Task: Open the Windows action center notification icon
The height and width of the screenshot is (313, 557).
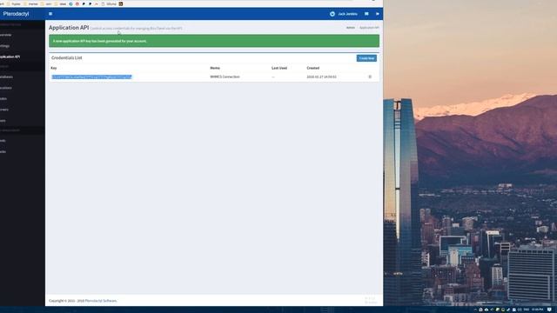Action: click(549, 310)
